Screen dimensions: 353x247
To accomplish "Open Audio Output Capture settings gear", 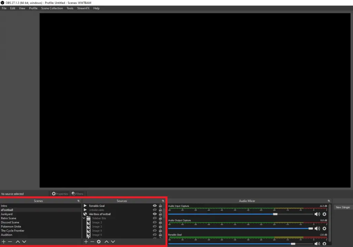I will pos(324,228).
